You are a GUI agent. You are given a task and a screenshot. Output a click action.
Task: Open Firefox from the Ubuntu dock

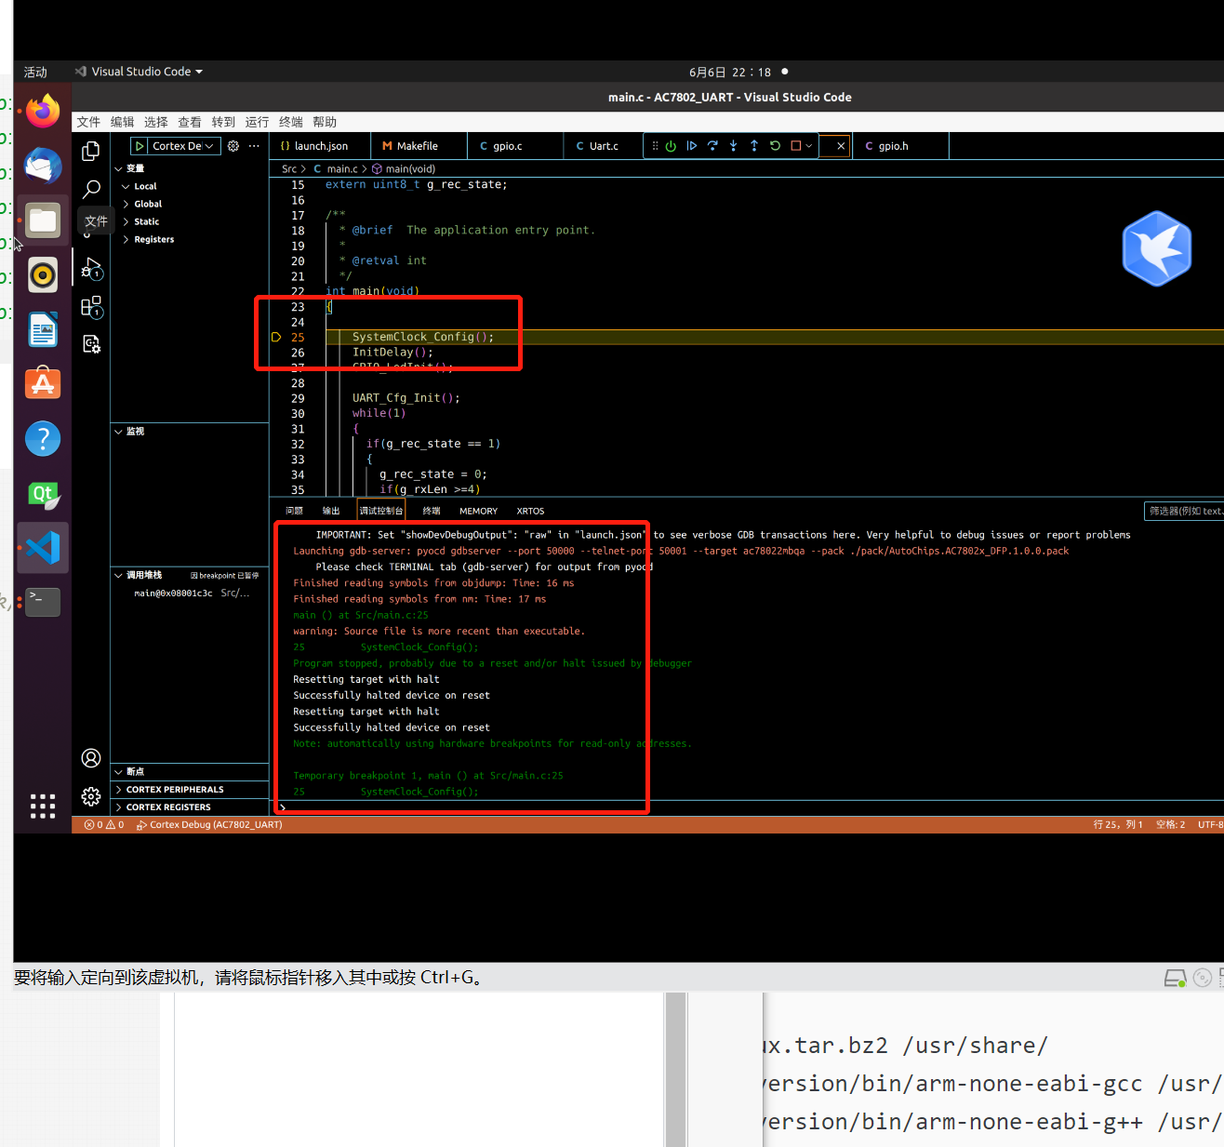click(x=43, y=111)
